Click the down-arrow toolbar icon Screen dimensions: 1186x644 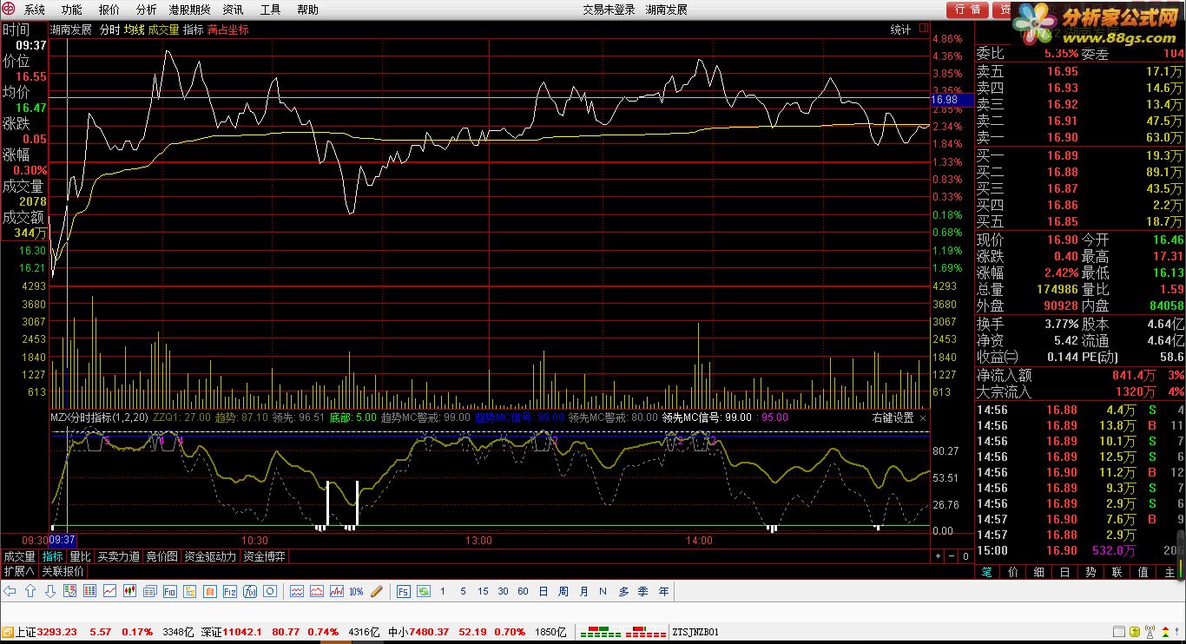point(50,591)
